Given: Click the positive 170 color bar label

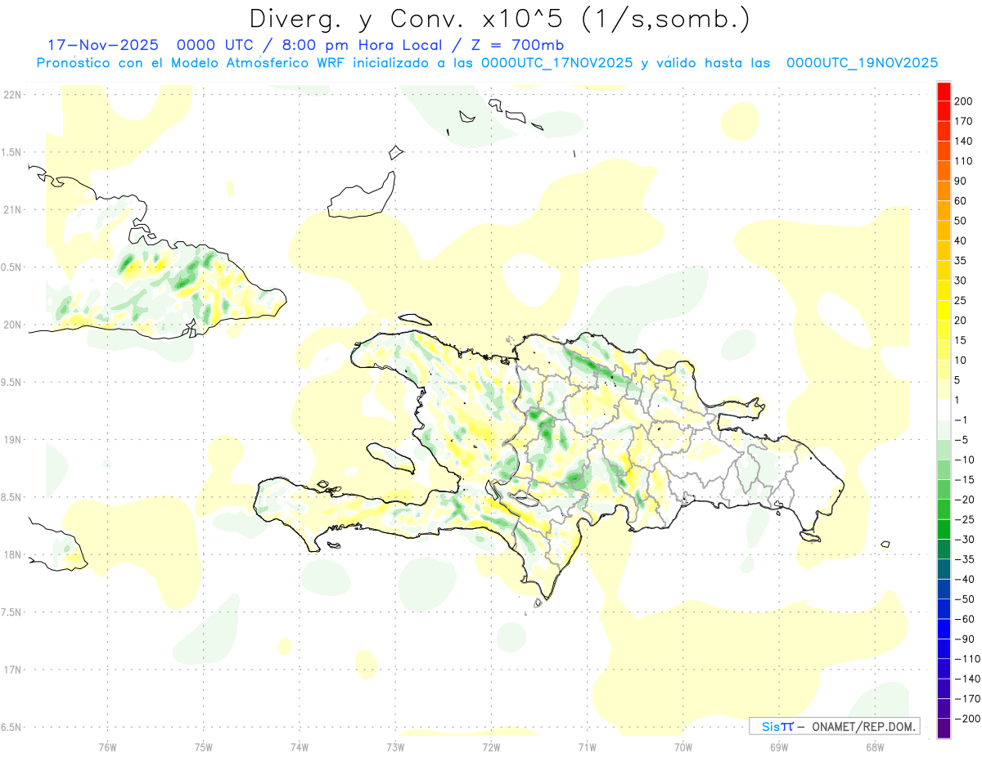Looking at the screenshot, I should click(x=963, y=121).
